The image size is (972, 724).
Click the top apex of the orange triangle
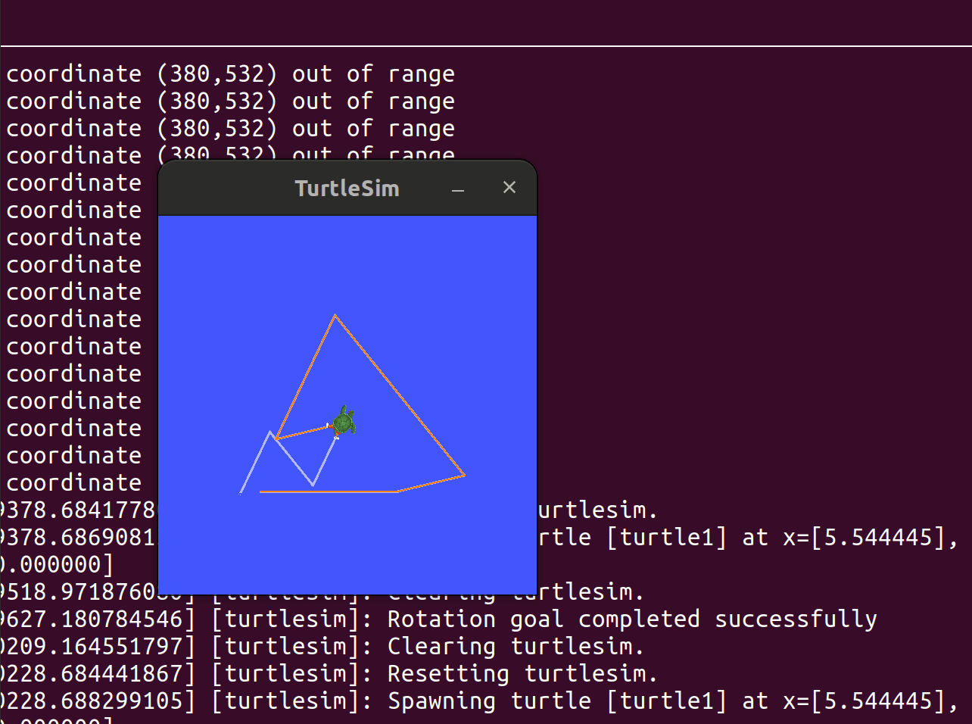tap(335, 316)
